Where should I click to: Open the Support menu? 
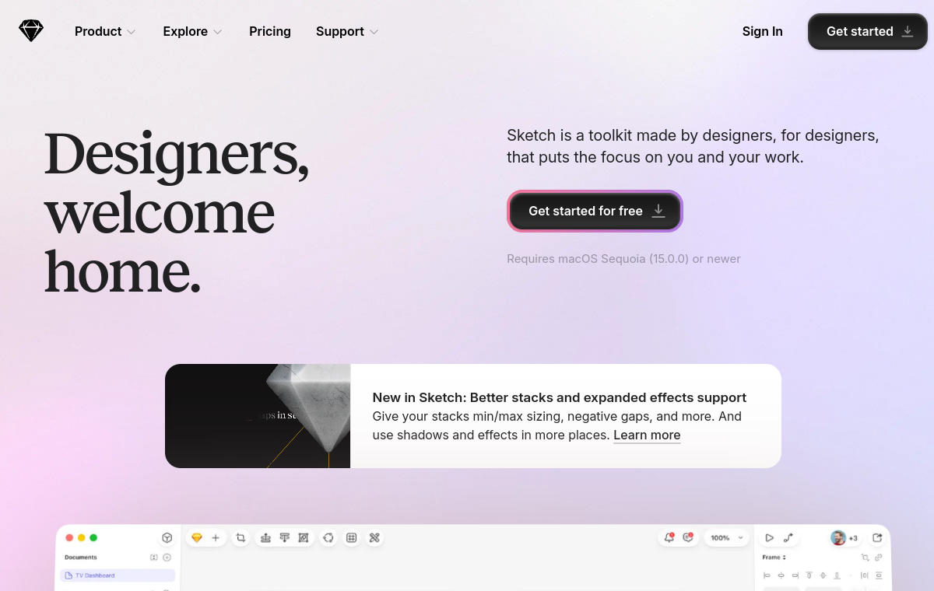pyautogui.click(x=347, y=31)
